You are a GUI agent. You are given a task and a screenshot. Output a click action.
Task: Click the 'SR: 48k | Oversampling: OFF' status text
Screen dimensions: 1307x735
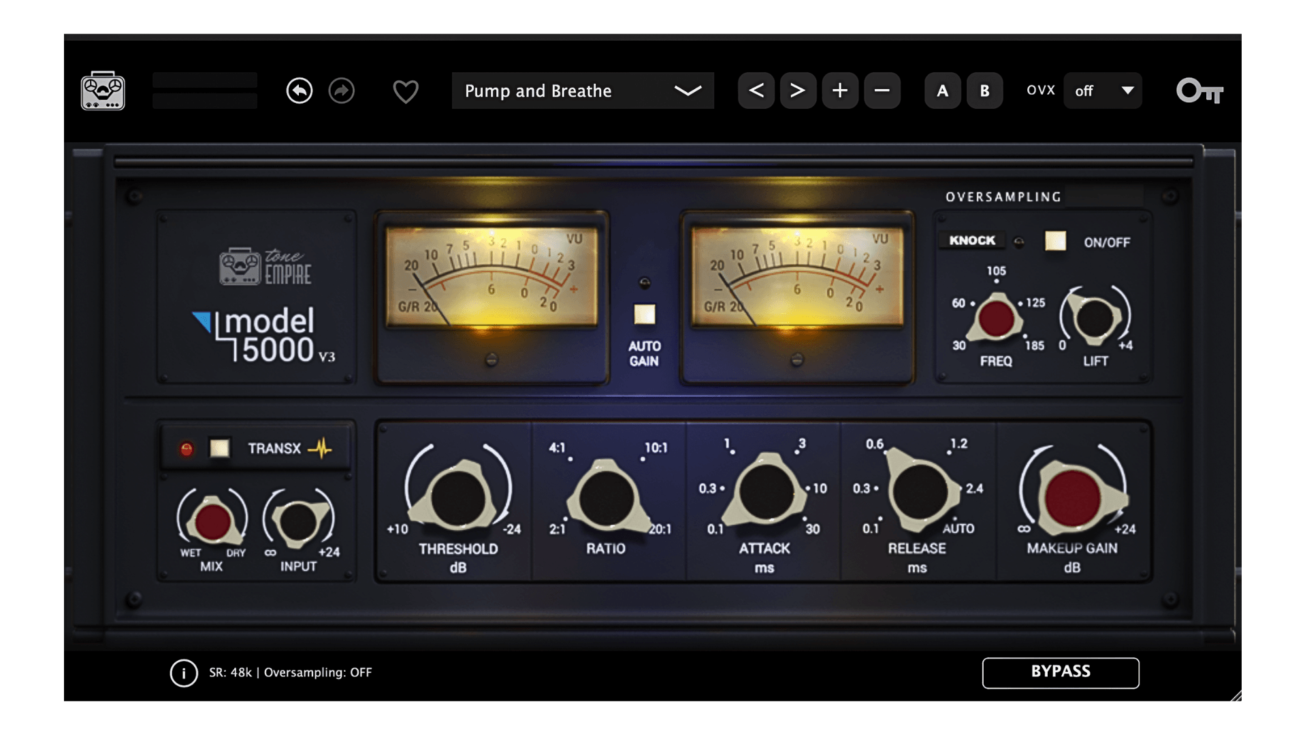[x=291, y=672]
